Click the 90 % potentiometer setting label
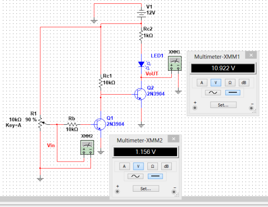The image size is (268, 207). [31, 120]
